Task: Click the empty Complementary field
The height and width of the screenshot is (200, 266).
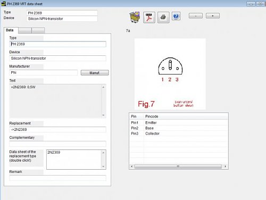Action: point(57,144)
